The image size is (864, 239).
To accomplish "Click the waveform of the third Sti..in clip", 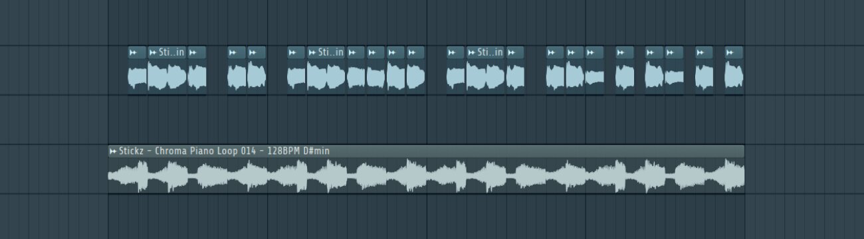I will click(x=486, y=76).
